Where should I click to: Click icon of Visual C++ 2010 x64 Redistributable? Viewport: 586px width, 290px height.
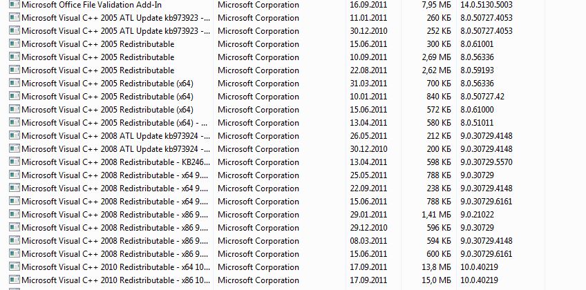coord(14,267)
